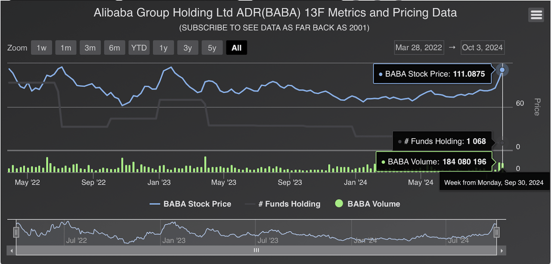
Task: Select the 1y zoom range
Action: click(x=163, y=48)
